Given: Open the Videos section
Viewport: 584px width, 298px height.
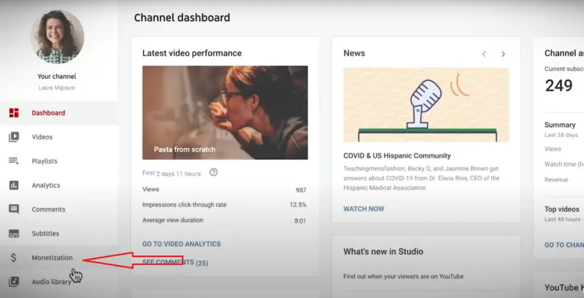Looking at the screenshot, I should pyautogui.click(x=59, y=137).
